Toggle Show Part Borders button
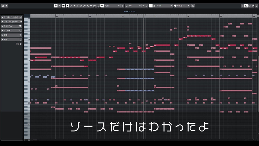Viewport: 259px width, 146px height. (151, 6)
